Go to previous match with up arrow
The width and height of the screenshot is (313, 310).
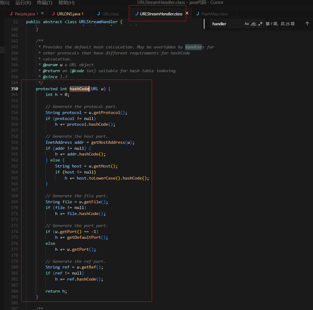point(307,24)
